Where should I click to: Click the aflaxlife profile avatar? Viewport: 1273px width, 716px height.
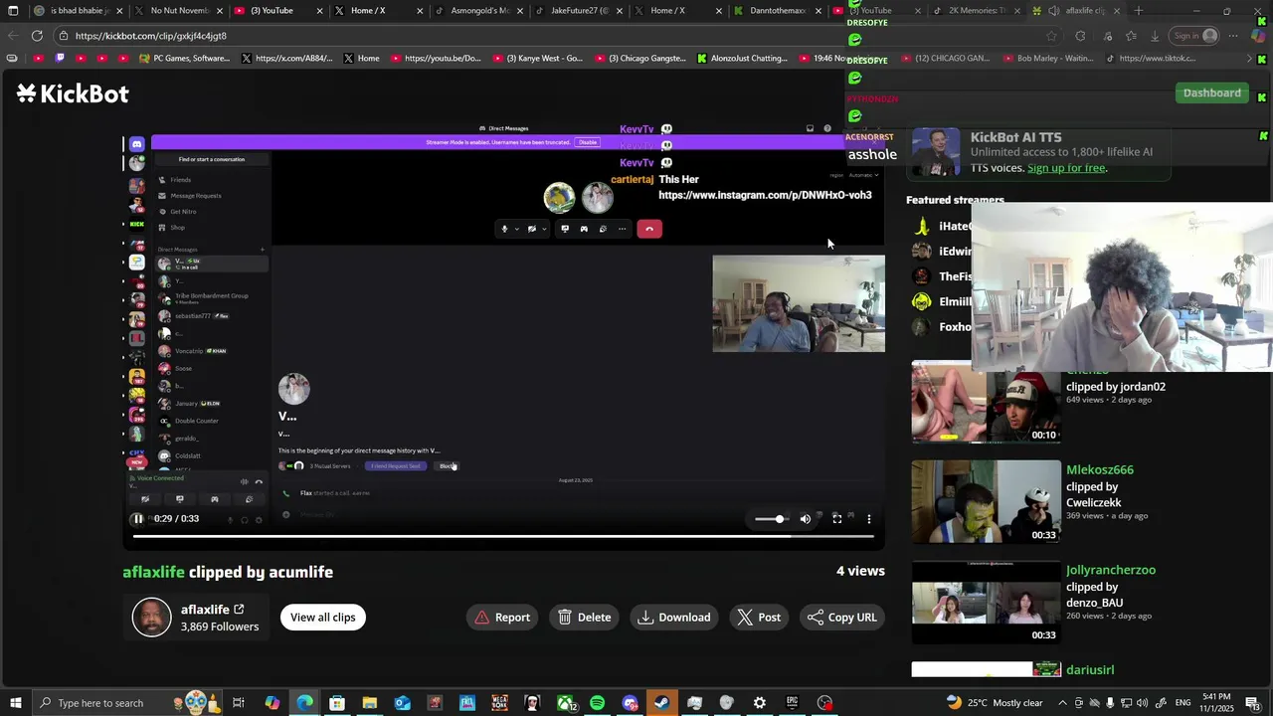pyautogui.click(x=152, y=617)
